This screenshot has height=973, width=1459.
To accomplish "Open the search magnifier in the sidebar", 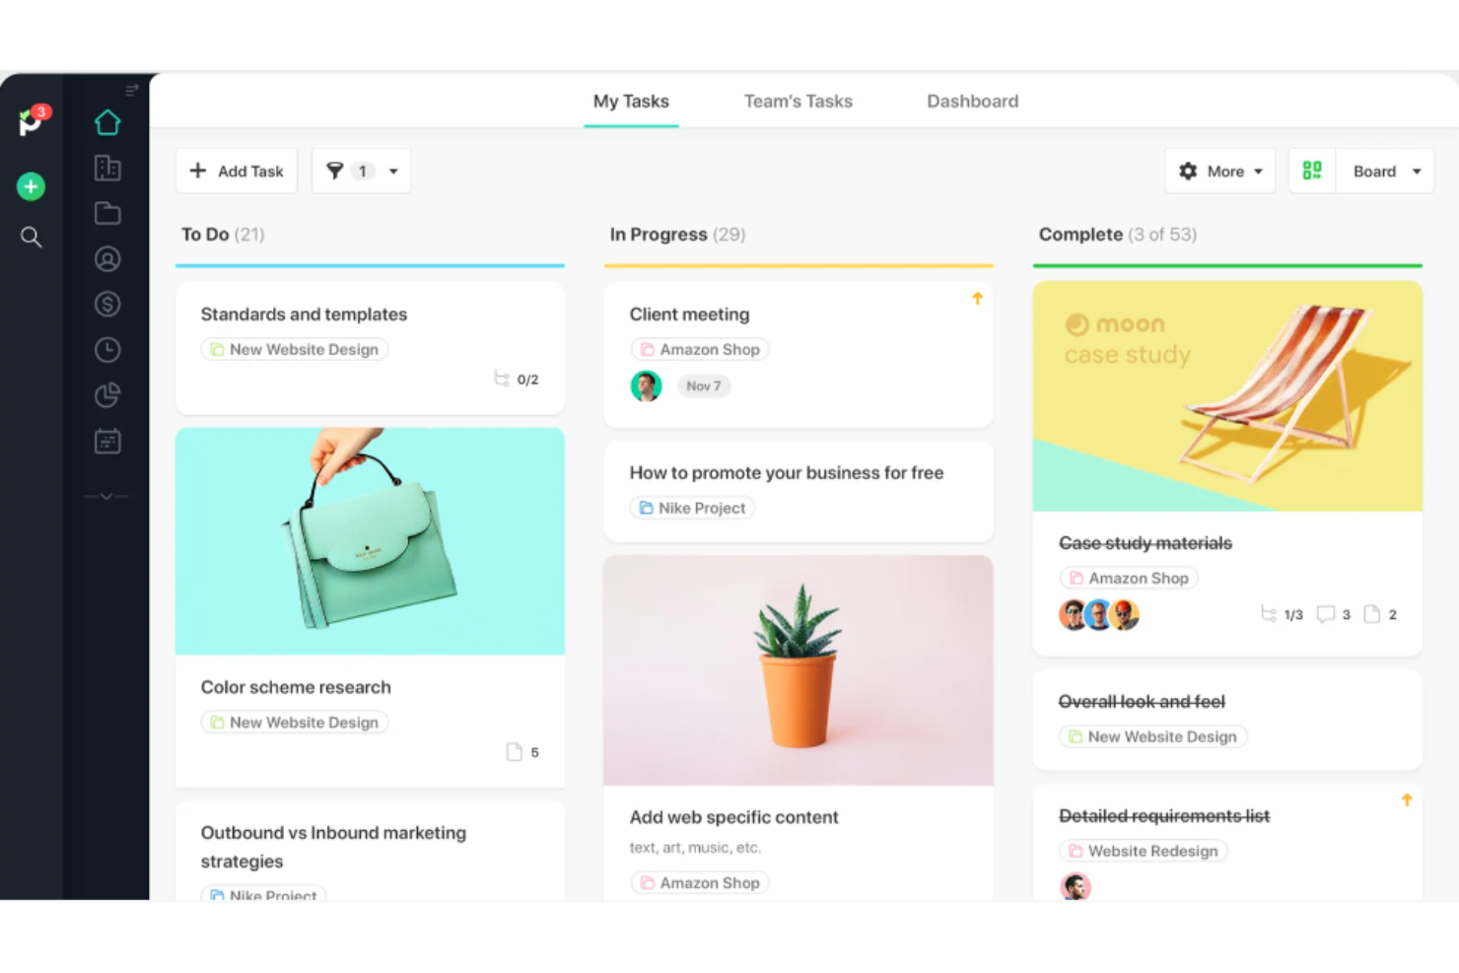I will point(31,237).
